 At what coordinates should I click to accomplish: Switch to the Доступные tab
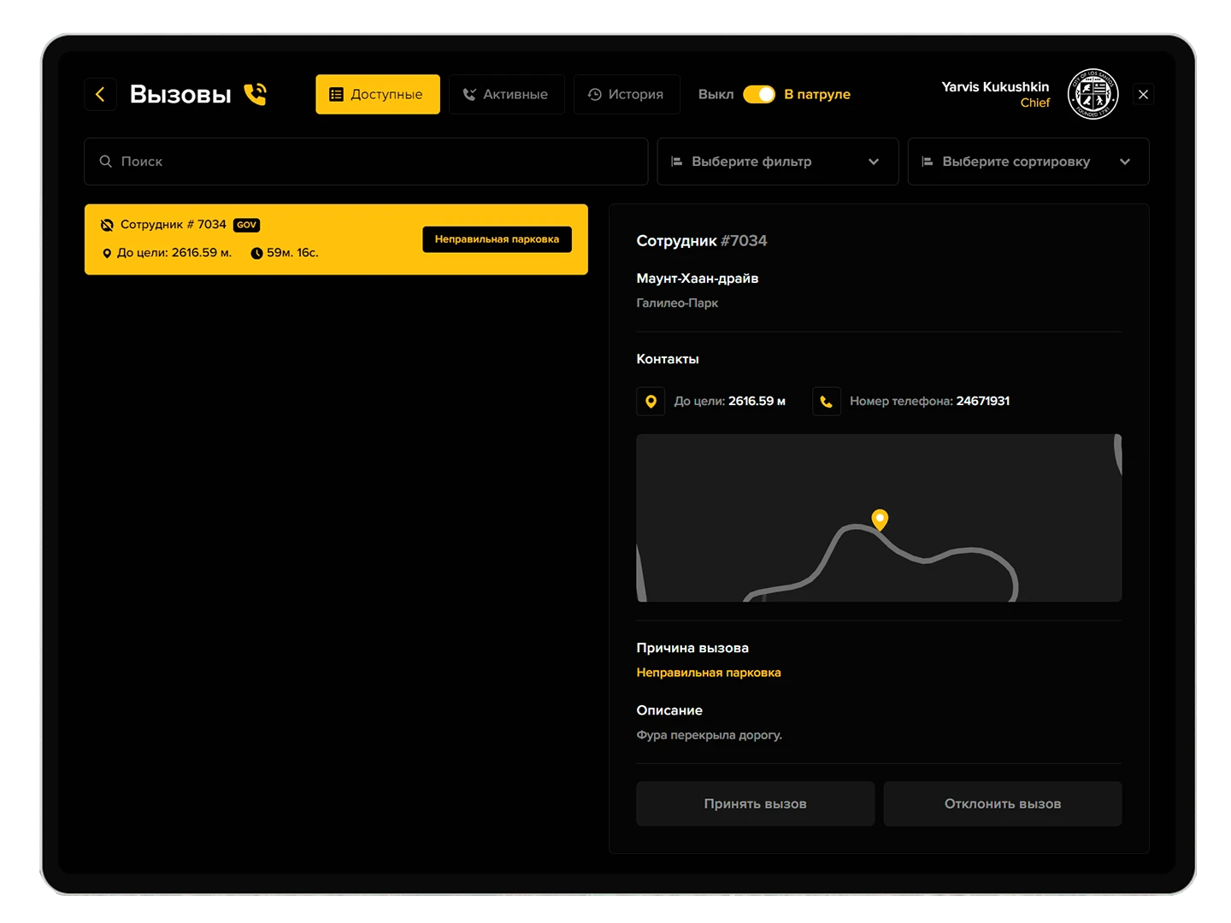(x=377, y=94)
